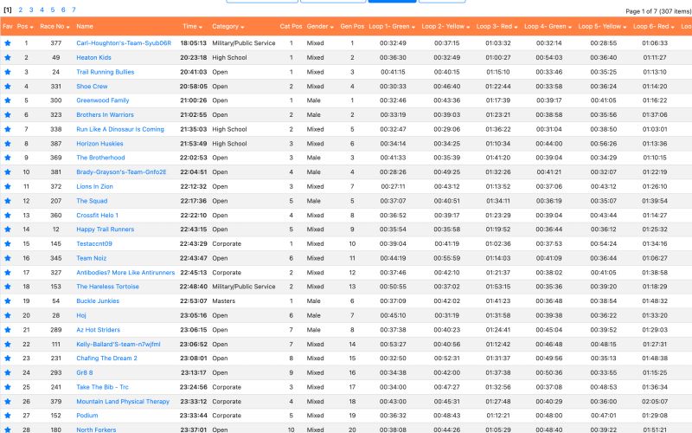692x433 pixels.
Task: Favorite star for Run Like A Dinosaur Is Coming
Action: (x=8, y=129)
